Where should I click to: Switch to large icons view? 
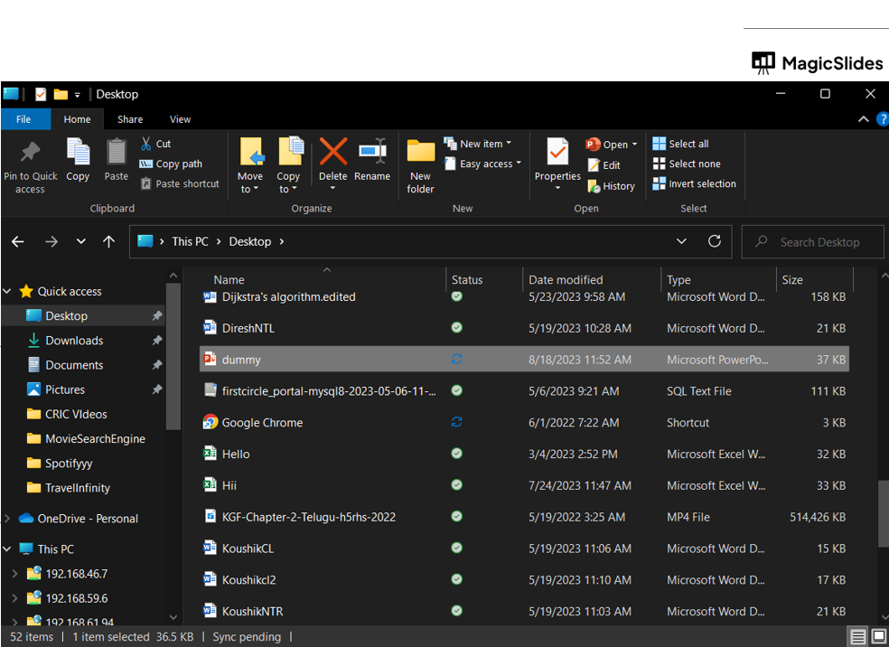tap(878, 637)
